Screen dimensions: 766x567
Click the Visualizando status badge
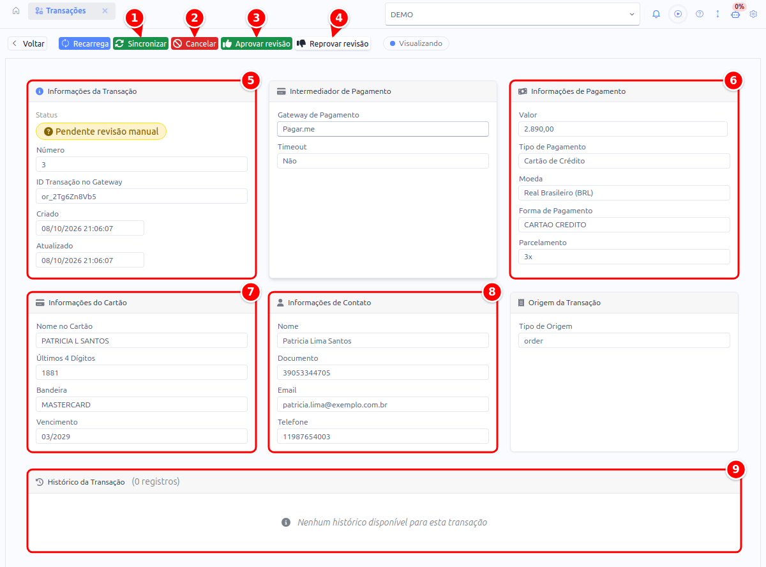coord(416,43)
